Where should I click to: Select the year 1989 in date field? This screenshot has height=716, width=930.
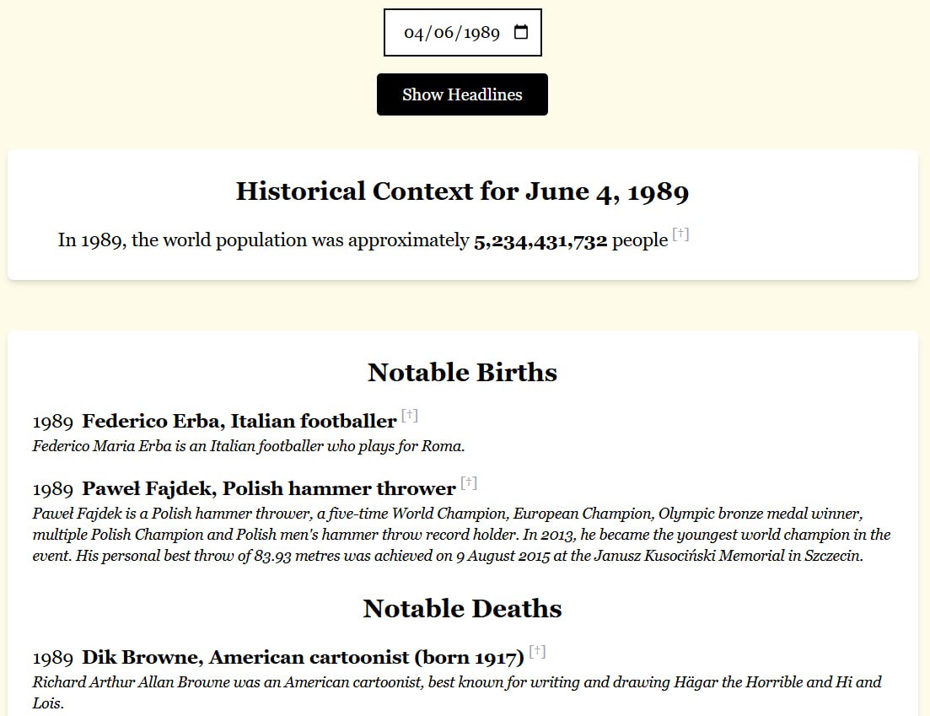[x=481, y=34]
